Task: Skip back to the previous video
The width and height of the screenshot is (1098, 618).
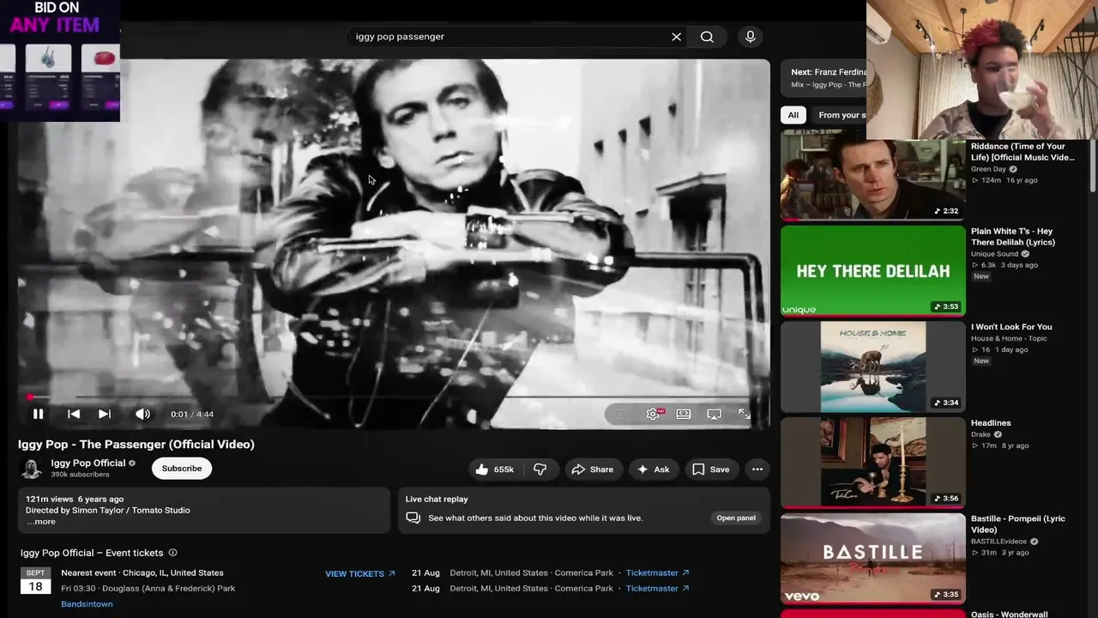Action: (x=74, y=414)
